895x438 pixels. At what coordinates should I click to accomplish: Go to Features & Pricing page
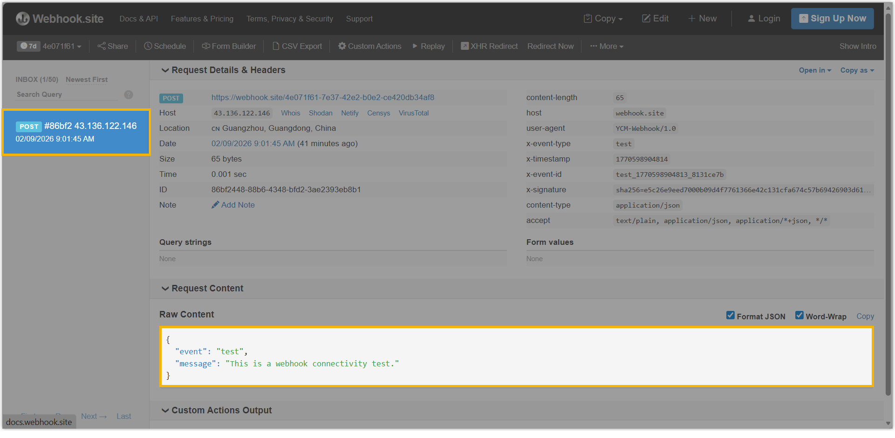coord(202,19)
